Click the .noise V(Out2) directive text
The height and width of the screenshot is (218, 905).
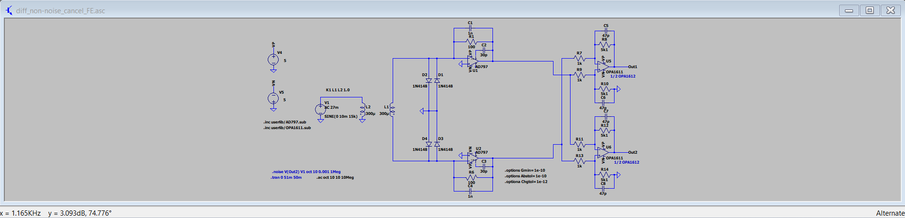tap(307, 172)
